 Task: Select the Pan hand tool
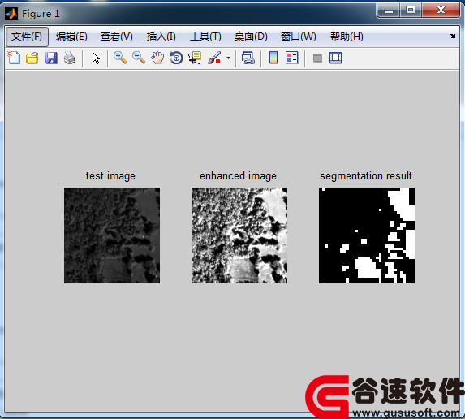157,58
